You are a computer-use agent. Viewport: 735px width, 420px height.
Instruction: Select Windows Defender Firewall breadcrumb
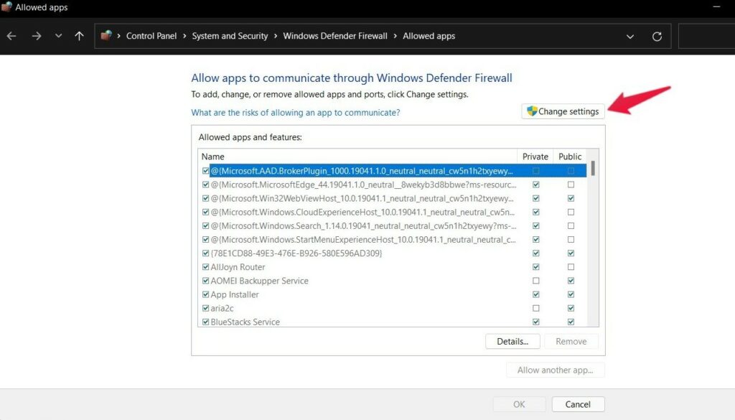click(335, 36)
